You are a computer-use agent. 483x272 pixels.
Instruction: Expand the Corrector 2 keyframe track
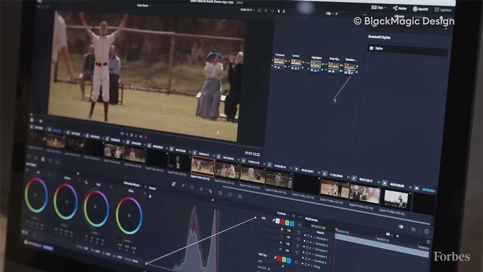[314, 243]
